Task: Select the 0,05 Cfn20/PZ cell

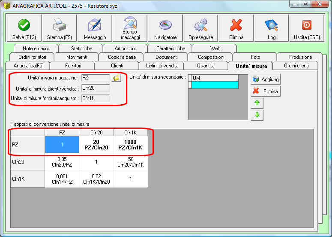Action: click(62, 162)
